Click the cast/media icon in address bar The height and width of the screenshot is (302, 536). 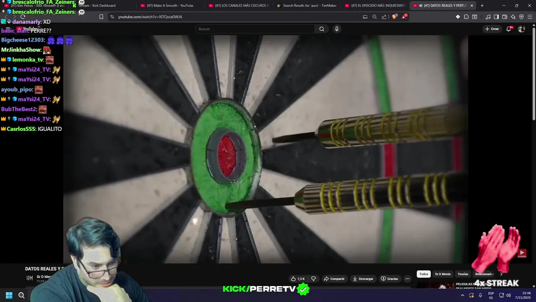click(365, 17)
